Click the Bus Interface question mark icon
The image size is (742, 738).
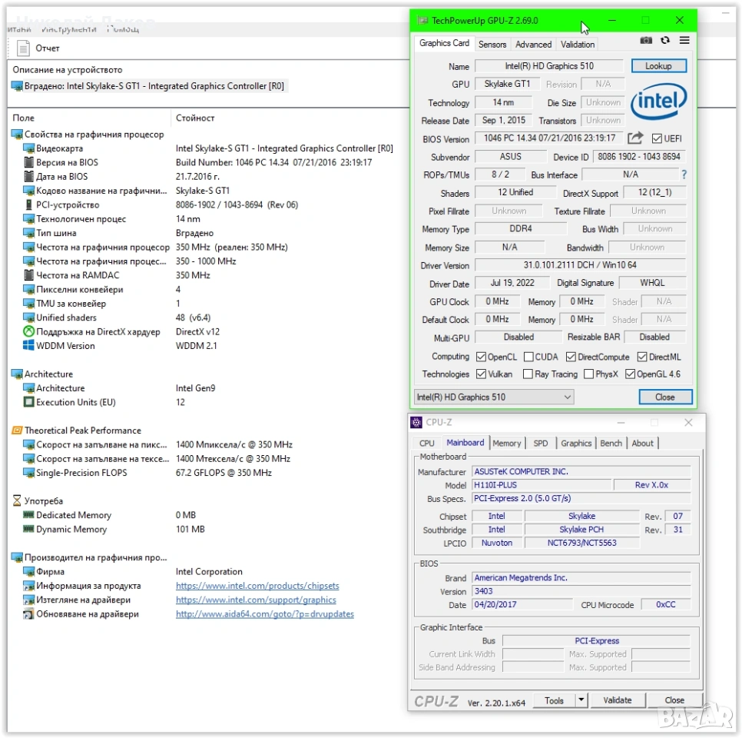pyautogui.click(x=684, y=175)
